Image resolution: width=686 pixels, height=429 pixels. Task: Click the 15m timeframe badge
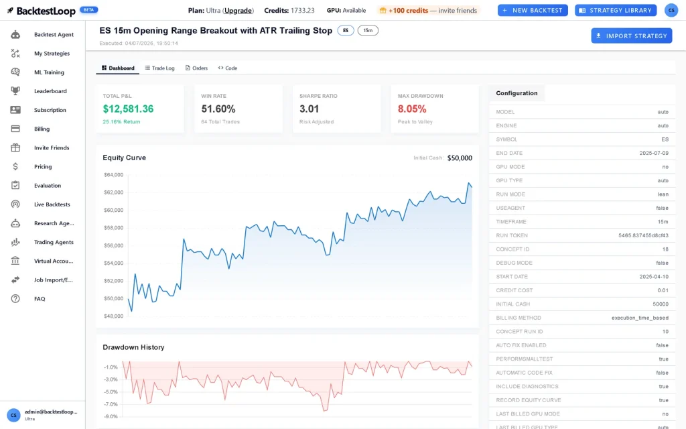click(368, 31)
